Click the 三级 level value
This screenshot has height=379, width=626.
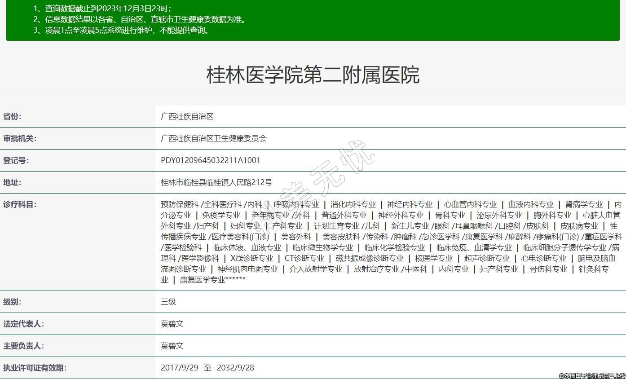coord(168,302)
